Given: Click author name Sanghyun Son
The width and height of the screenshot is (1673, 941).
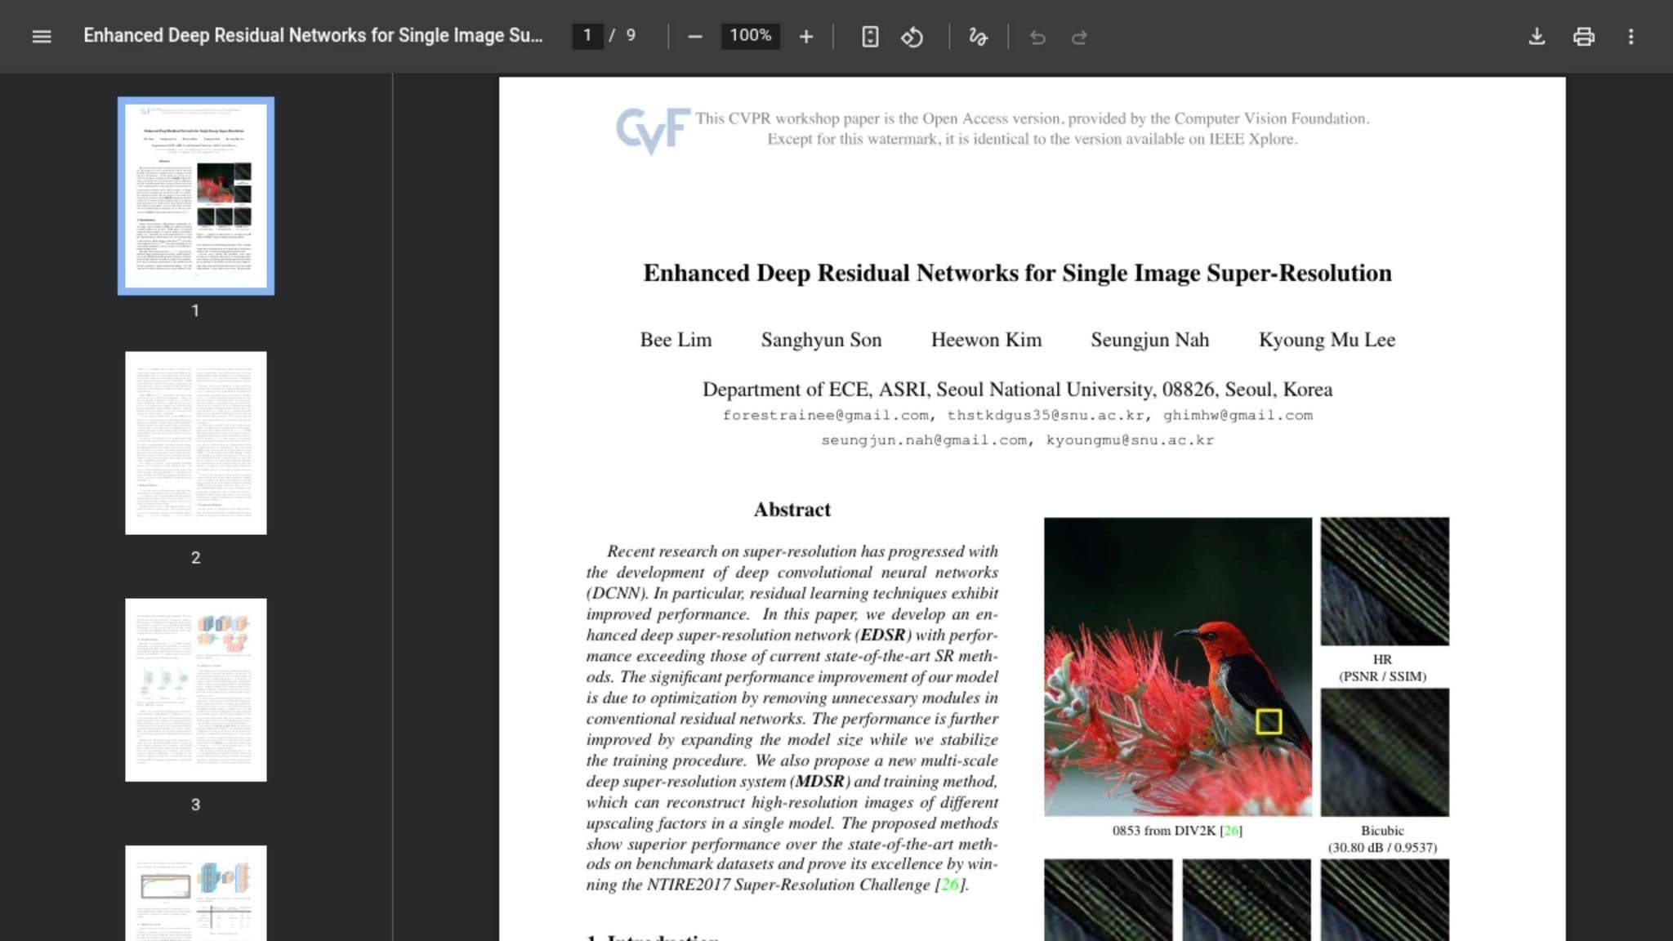Looking at the screenshot, I should pyautogui.click(x=821, y=340).
